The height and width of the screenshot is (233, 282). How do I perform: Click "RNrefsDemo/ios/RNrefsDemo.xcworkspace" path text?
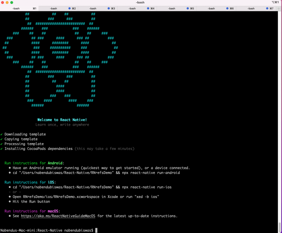pyautogui.click(x=61, y=197)
